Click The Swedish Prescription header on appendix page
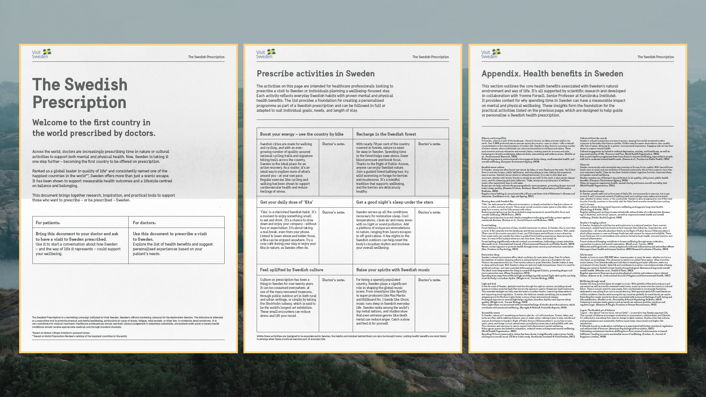 click(655, 57)
